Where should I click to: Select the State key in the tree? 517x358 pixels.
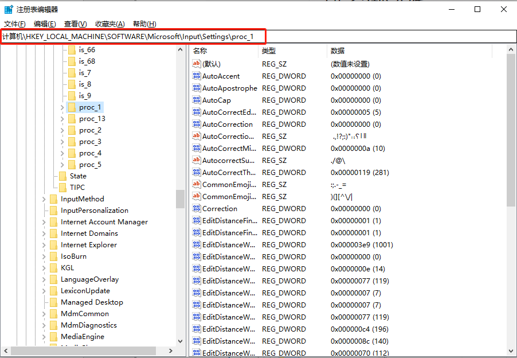point(78,176)
